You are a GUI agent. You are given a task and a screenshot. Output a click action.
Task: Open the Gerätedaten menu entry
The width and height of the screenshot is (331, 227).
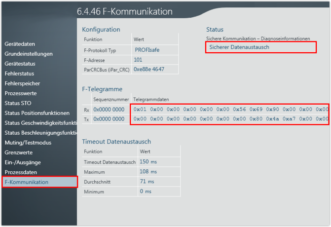[x=20, y=44]
